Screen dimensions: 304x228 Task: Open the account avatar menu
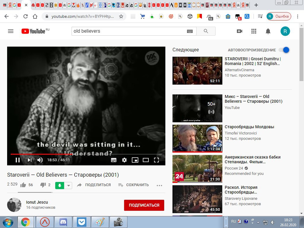coord(285,31)
